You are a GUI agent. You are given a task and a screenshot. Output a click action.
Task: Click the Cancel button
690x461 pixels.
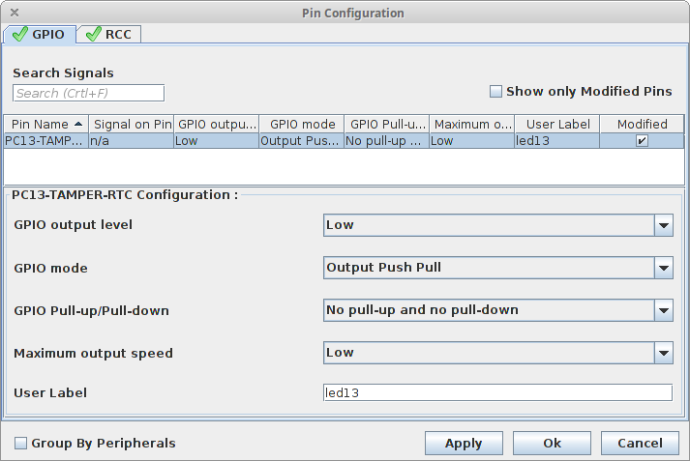(640, 443)
